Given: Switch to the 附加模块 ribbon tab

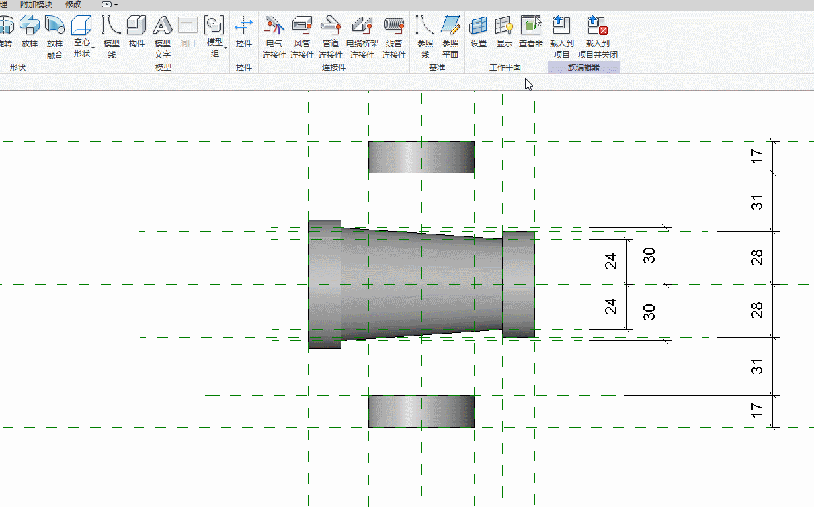Looking at the screenshot, I should pos(36,5).
